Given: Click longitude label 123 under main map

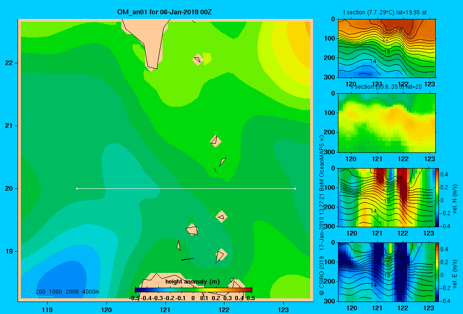Looking at the screenshot, I should (283, 310).
